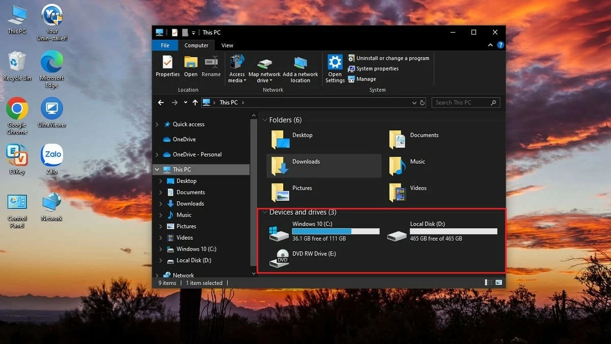611x344 pixels.
Task: Open the File menu
Action: pyautogui.click(x=164, y=45)
